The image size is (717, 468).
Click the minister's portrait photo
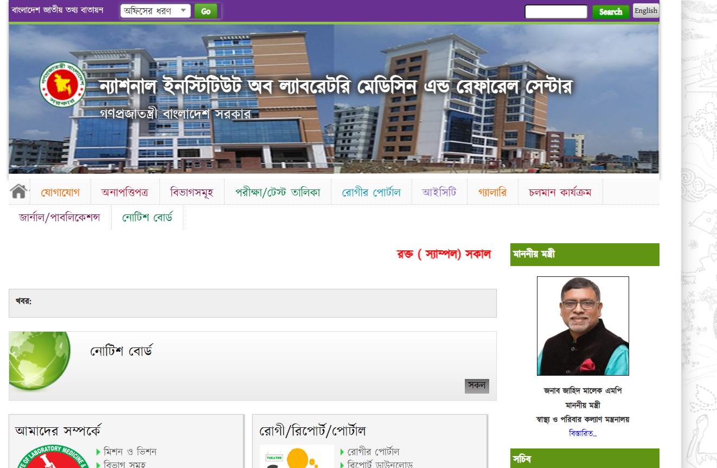582,326
